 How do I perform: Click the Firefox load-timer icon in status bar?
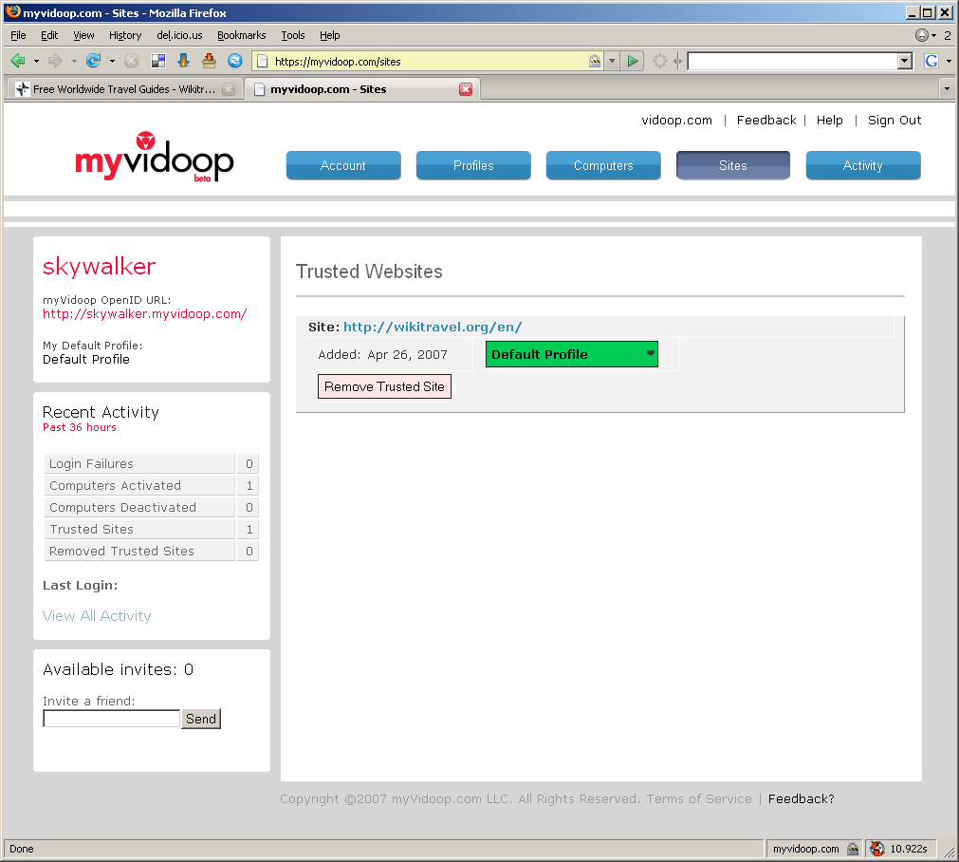pos(877,849)
